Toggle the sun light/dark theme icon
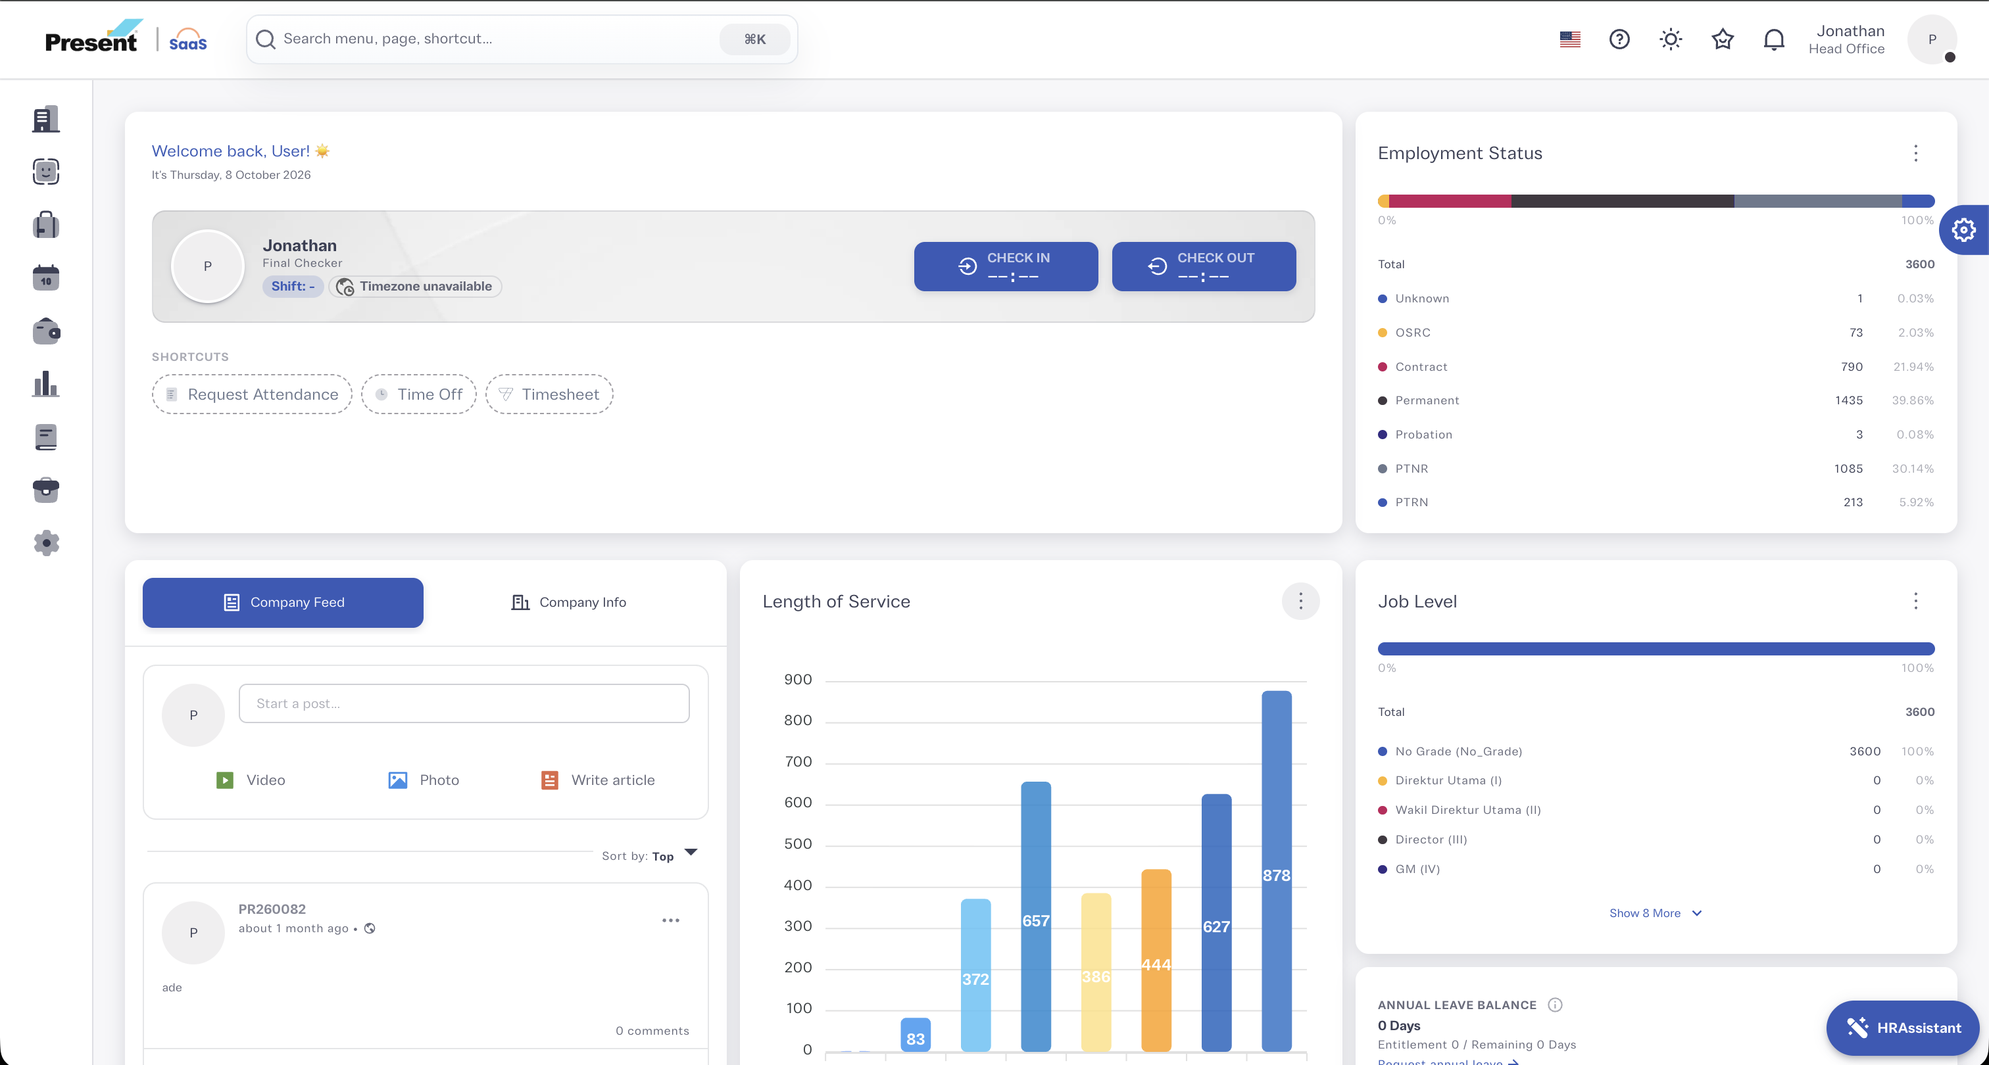This screenshot has width=1989, height=1065. pyautogui.click(x=1671, y=39)
